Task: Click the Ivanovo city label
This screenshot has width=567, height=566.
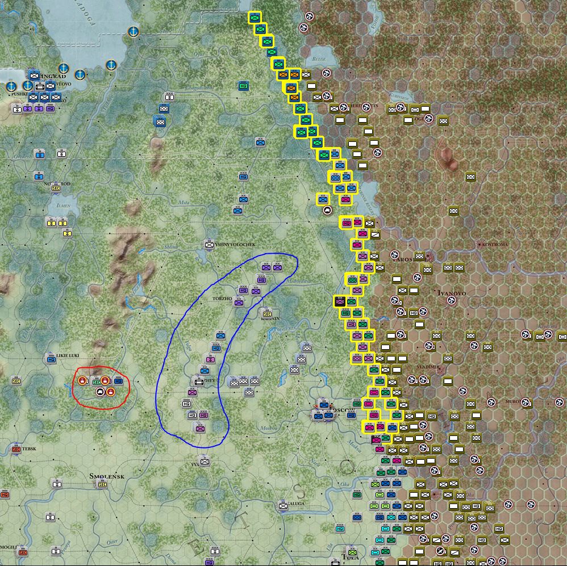Action: 452,293
